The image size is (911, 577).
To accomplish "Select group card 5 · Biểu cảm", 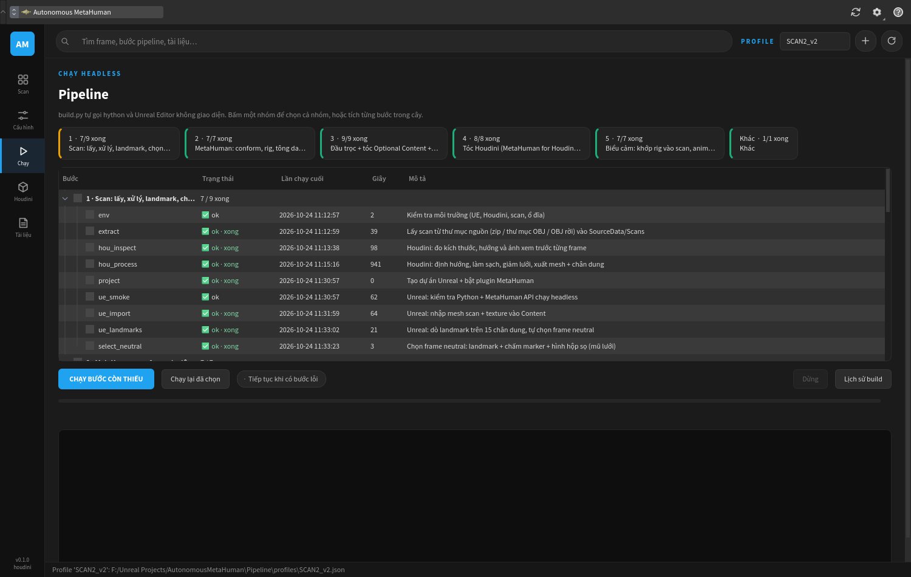I will (660, 143).
